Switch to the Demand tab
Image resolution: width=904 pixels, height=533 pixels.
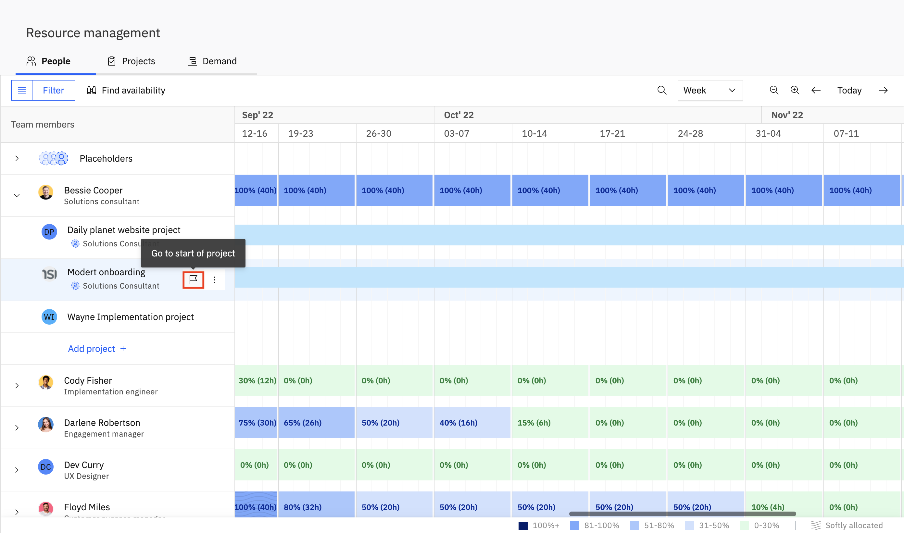point(212,61)
